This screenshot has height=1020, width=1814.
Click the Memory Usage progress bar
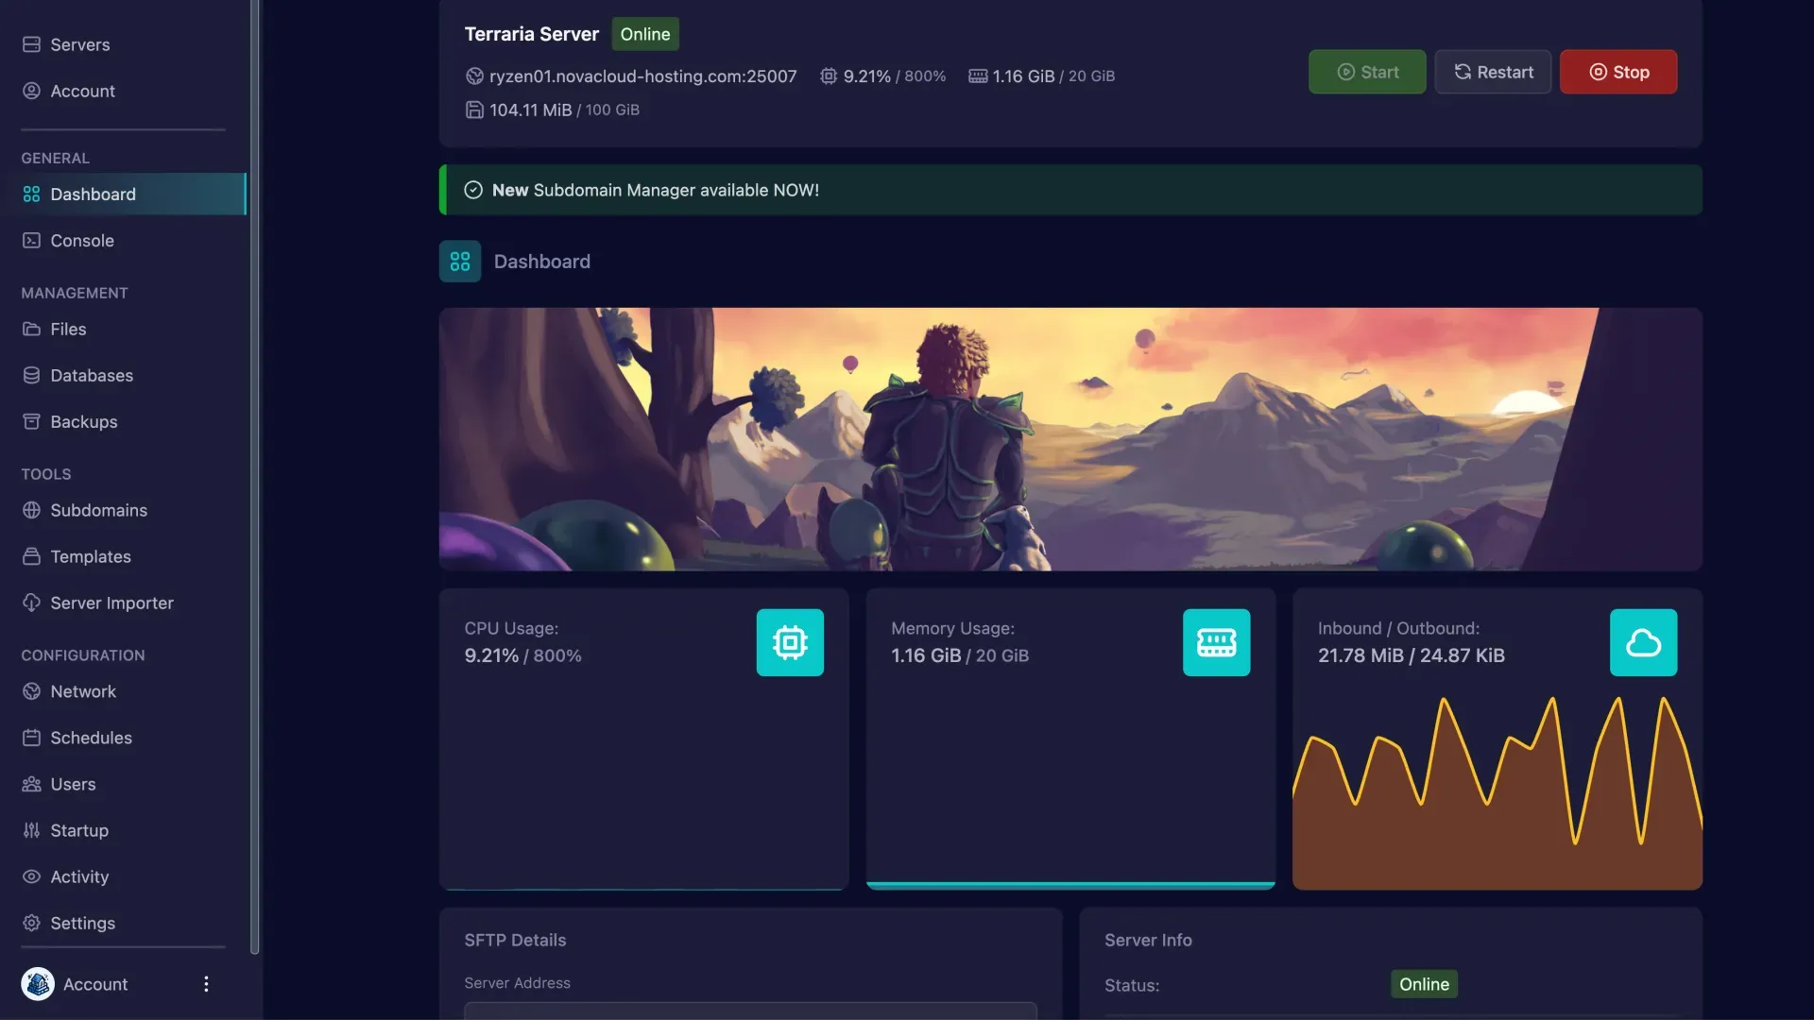[x=1070, y=886]
